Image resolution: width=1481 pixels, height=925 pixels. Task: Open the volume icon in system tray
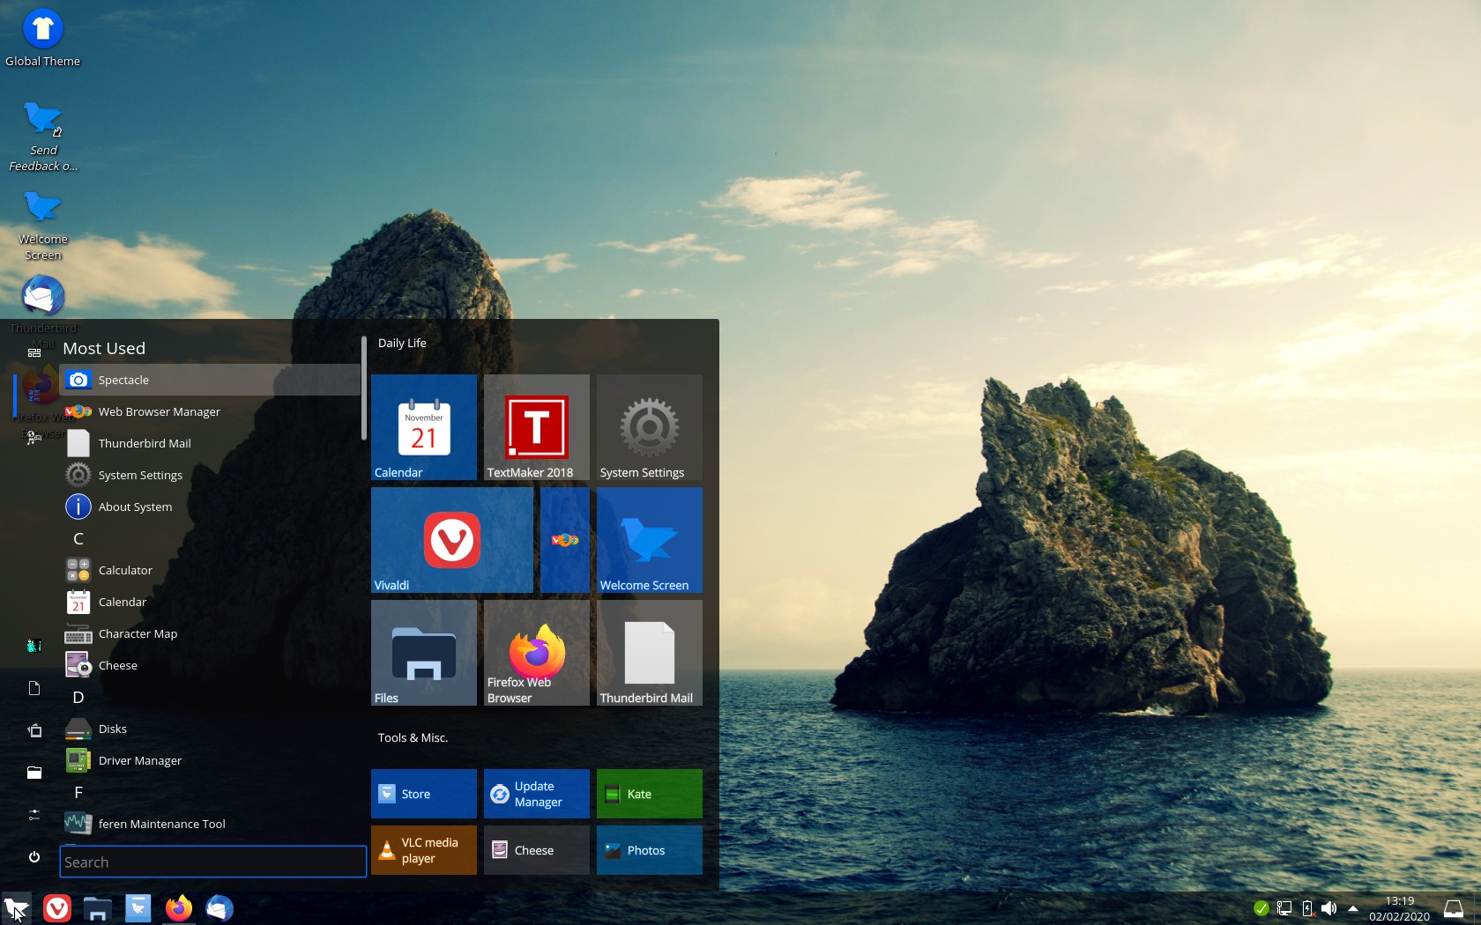click(x=1329, y=908)
